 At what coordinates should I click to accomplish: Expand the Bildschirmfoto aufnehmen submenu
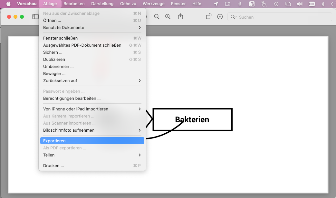tap(92, 130)
